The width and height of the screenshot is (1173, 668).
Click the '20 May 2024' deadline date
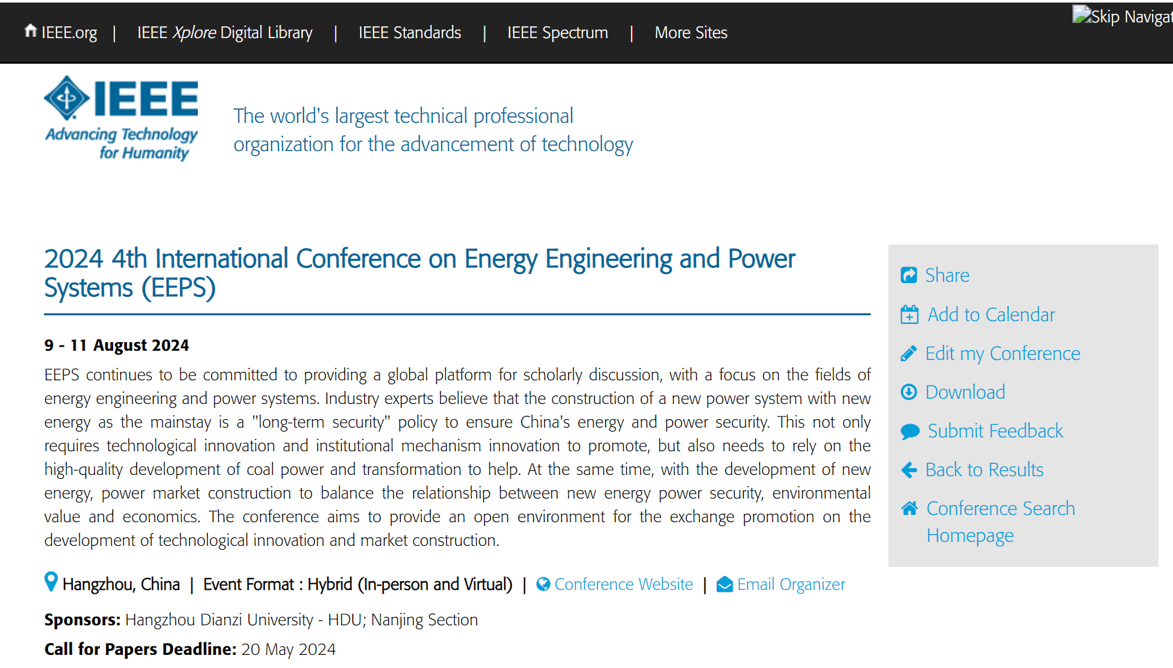click(x=288, y=649)
